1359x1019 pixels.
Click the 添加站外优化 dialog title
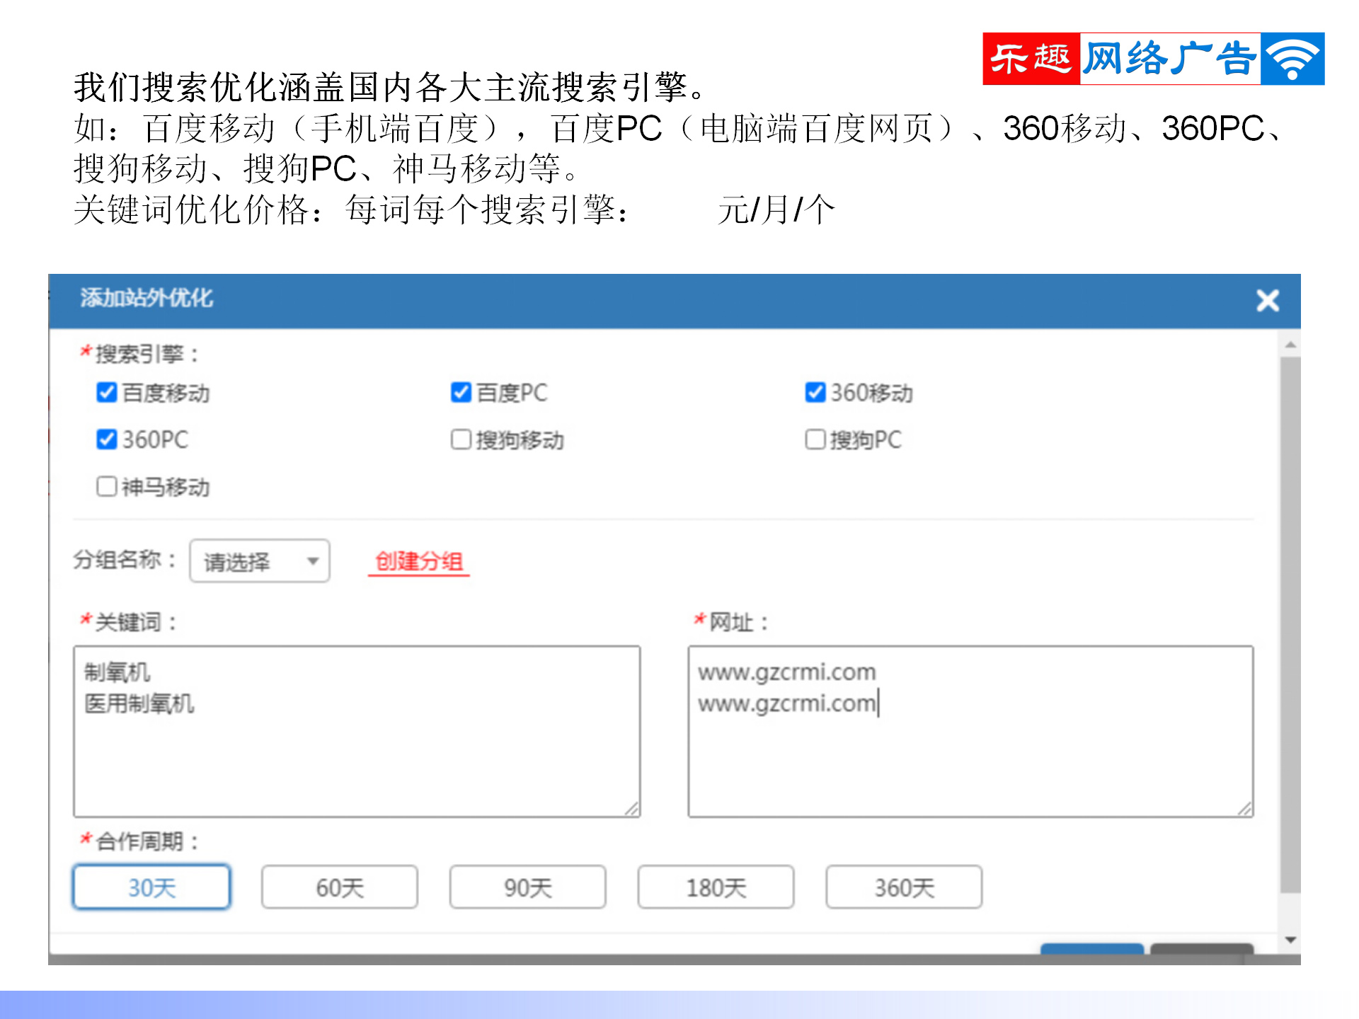click(x=147, y=298)
